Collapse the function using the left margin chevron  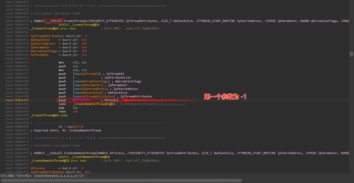(2, 62)
